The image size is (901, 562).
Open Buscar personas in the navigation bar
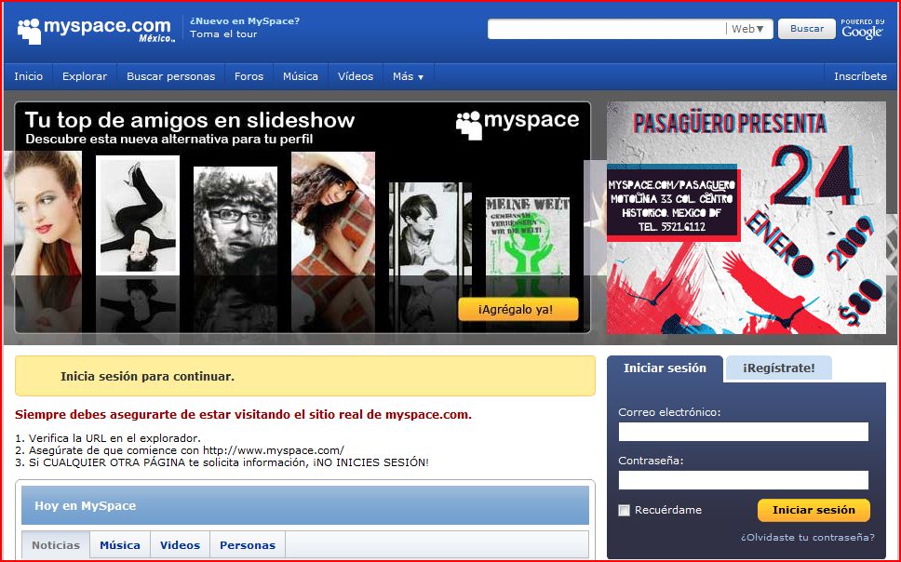[170, 76]
